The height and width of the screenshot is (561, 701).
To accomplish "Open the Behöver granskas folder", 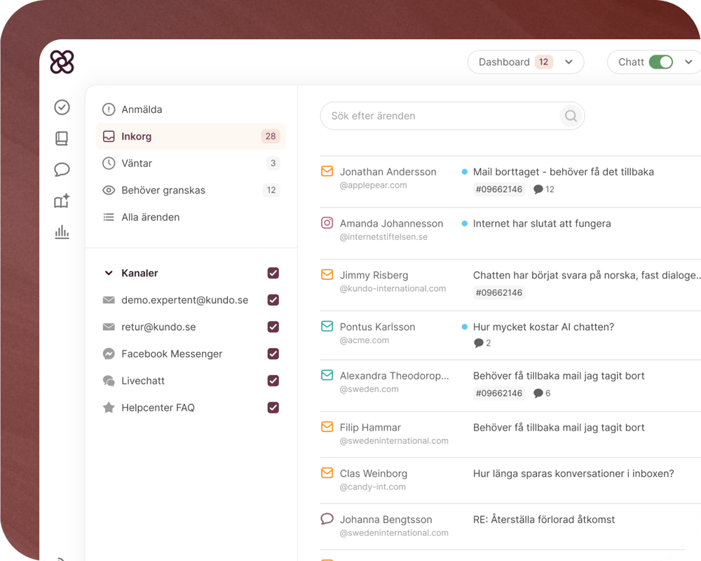I will [191, 190].
